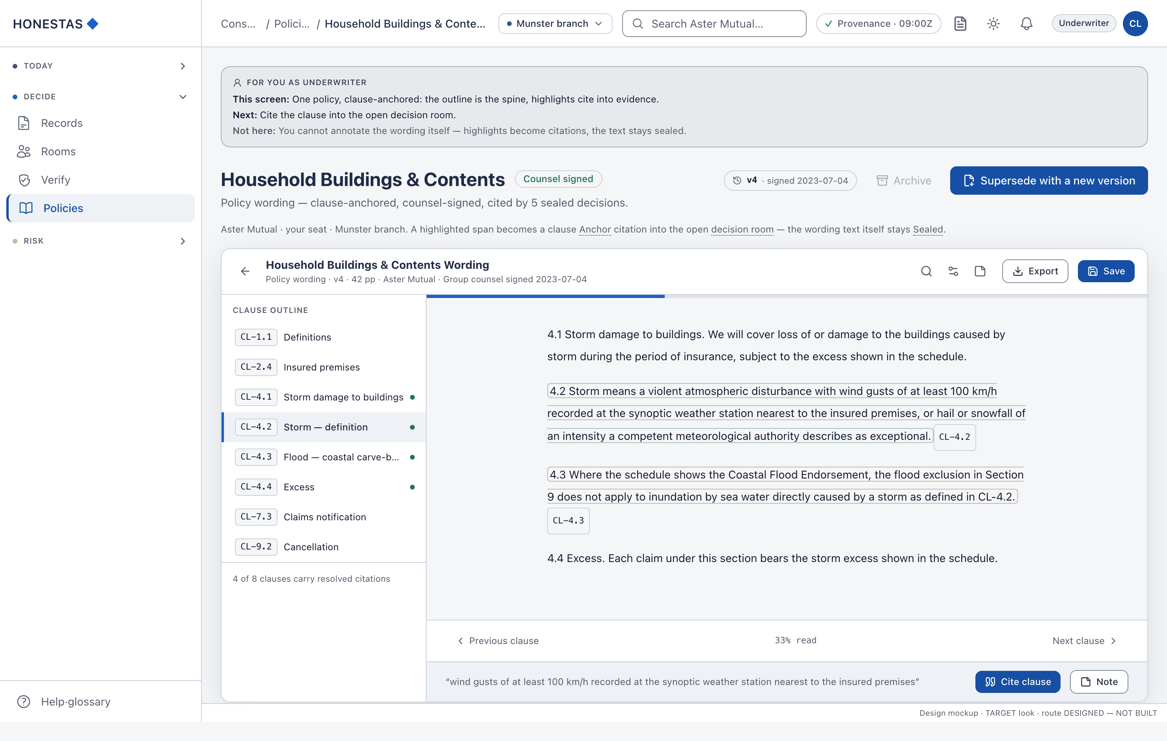Click the reader note page icon
The height and width of the screenshot is (741, 1167).
980,271
